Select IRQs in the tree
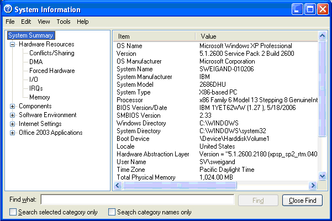This screenshot has height=221, width=332. point(36,88)
